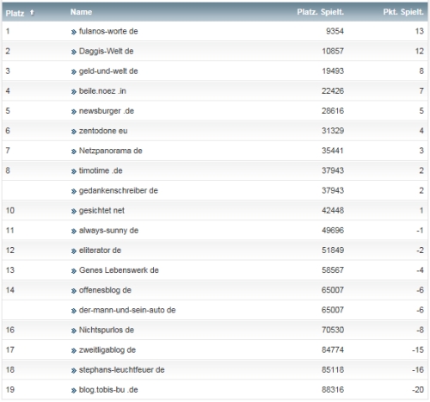Open der-mann-und-sein-auto de link

pos(127,310)
